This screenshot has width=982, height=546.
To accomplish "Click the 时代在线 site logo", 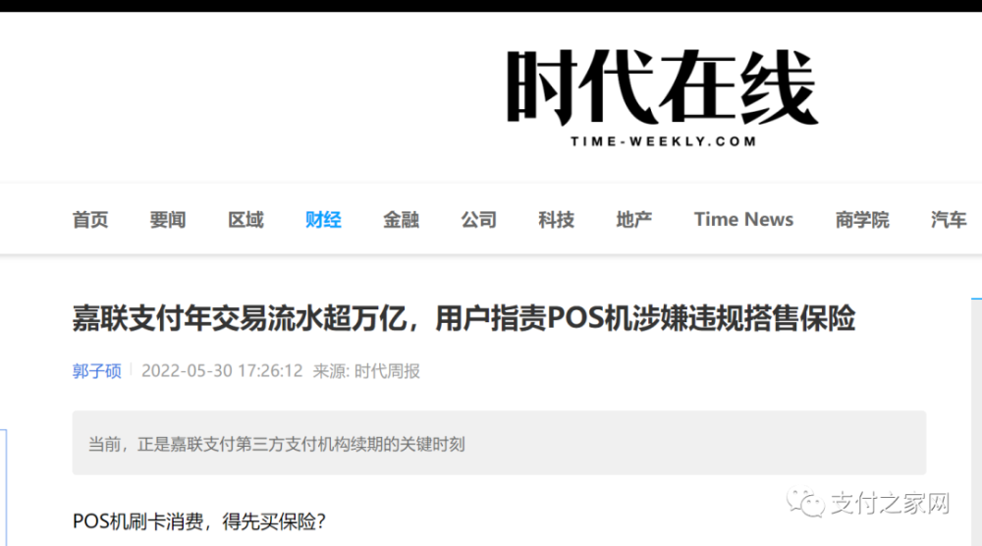I will pos(663,97).
